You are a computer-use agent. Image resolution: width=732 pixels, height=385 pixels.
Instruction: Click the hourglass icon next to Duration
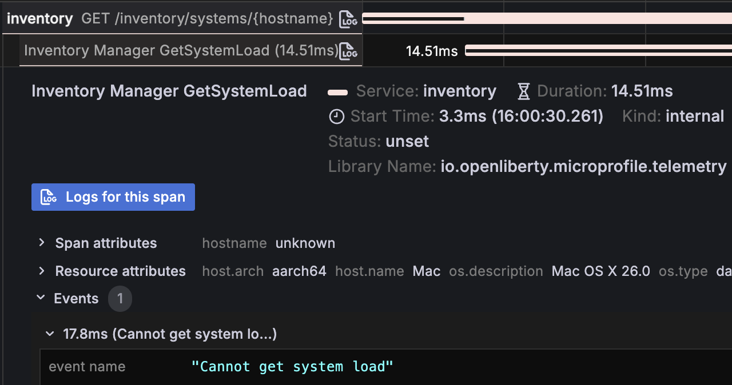[523, 90]
